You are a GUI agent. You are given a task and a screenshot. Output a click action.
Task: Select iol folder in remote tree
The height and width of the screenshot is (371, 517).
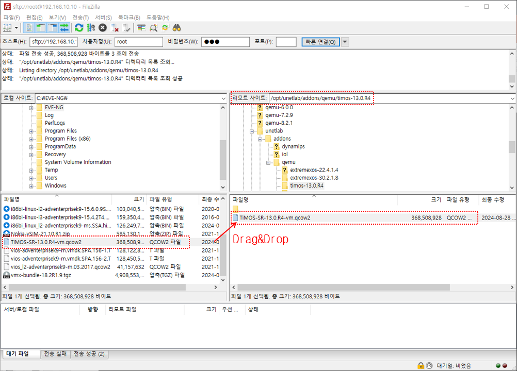coord(284,155)
